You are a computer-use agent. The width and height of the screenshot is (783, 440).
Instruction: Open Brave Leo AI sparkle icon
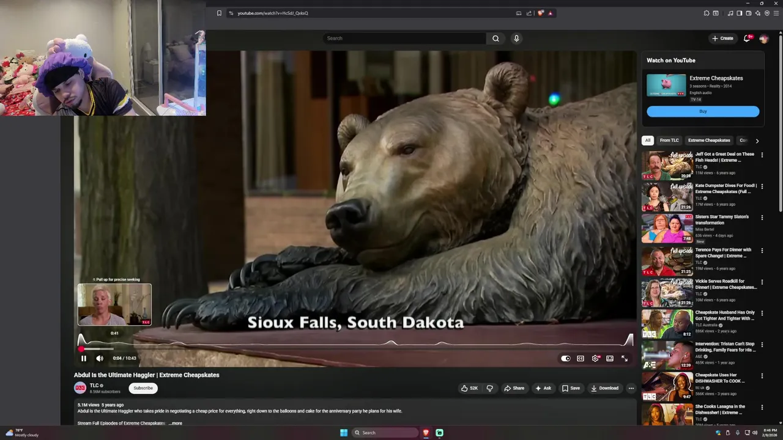pos(758,13)
